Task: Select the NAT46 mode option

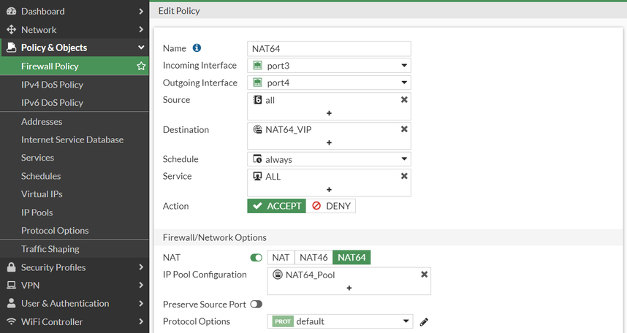Action: [x=313, y=257]
